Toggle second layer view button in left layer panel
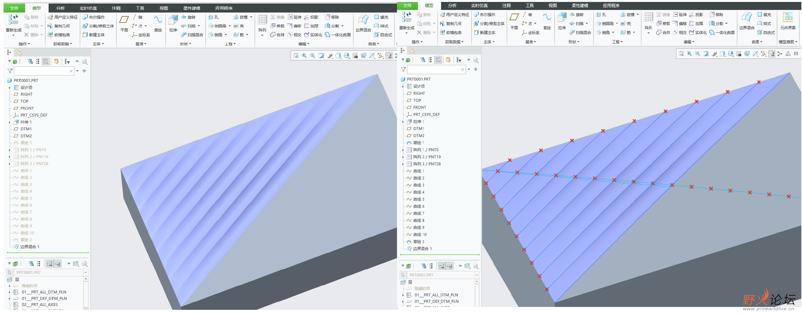 tap(58, 264)
